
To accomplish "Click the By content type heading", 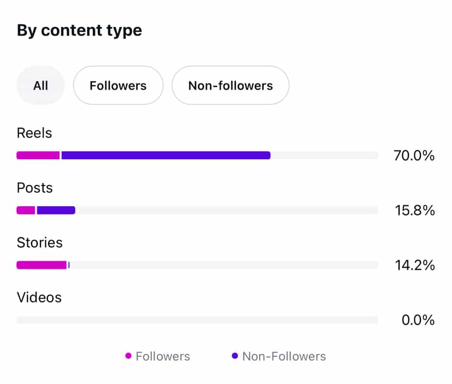I will [x=79, y=31].
